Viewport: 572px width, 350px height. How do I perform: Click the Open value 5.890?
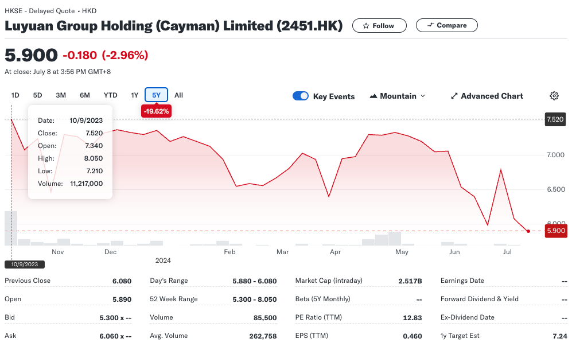122,300
